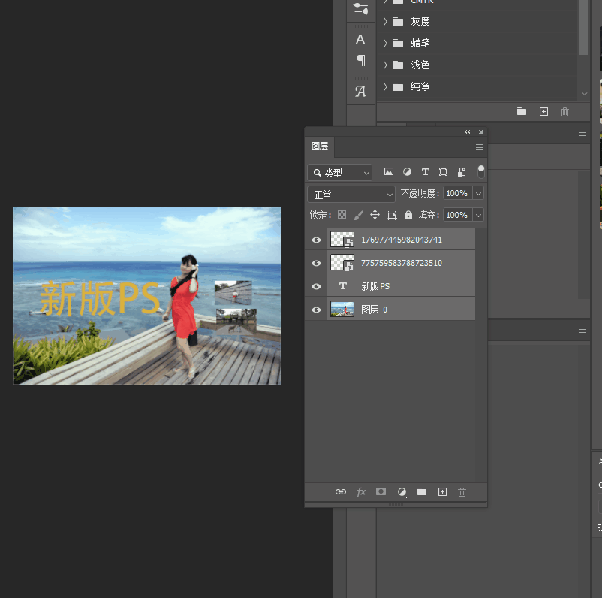602x598 pixels.
Task: Switch to the 图层 tab
Action: point(320,146)
